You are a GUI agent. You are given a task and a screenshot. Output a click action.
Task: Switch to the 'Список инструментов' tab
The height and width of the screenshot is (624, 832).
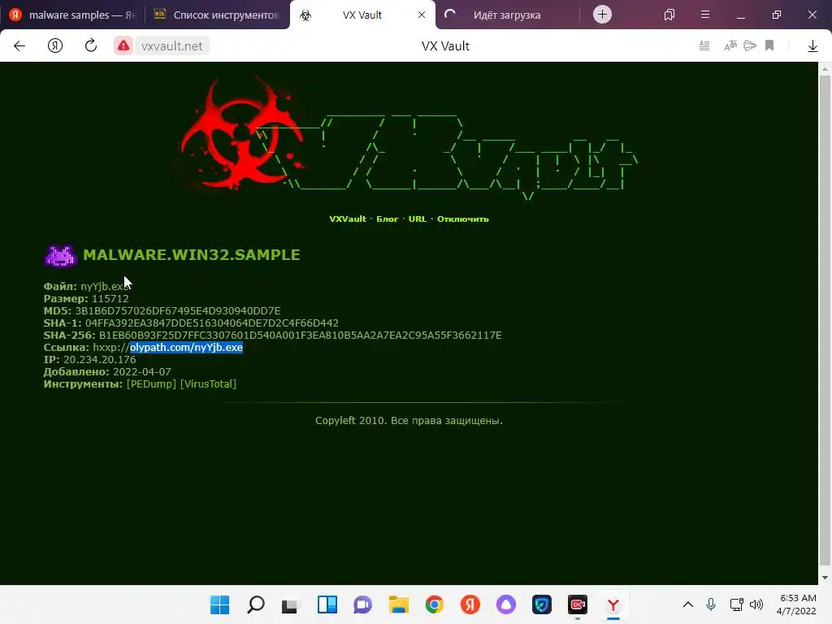[216, 15]
